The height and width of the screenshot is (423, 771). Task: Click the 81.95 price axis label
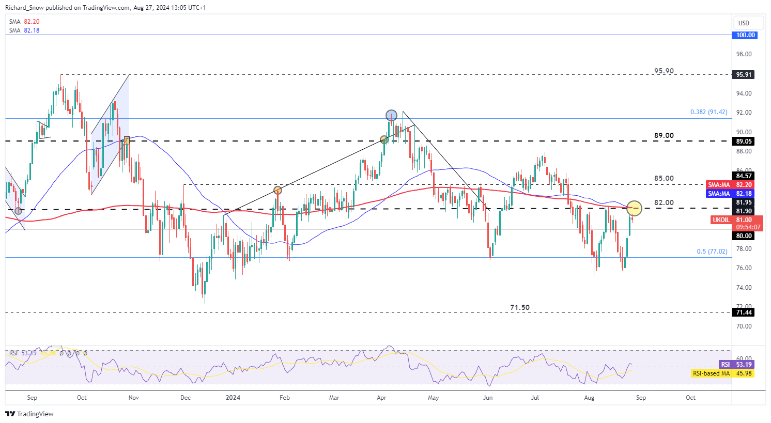[x=744, y=202]
